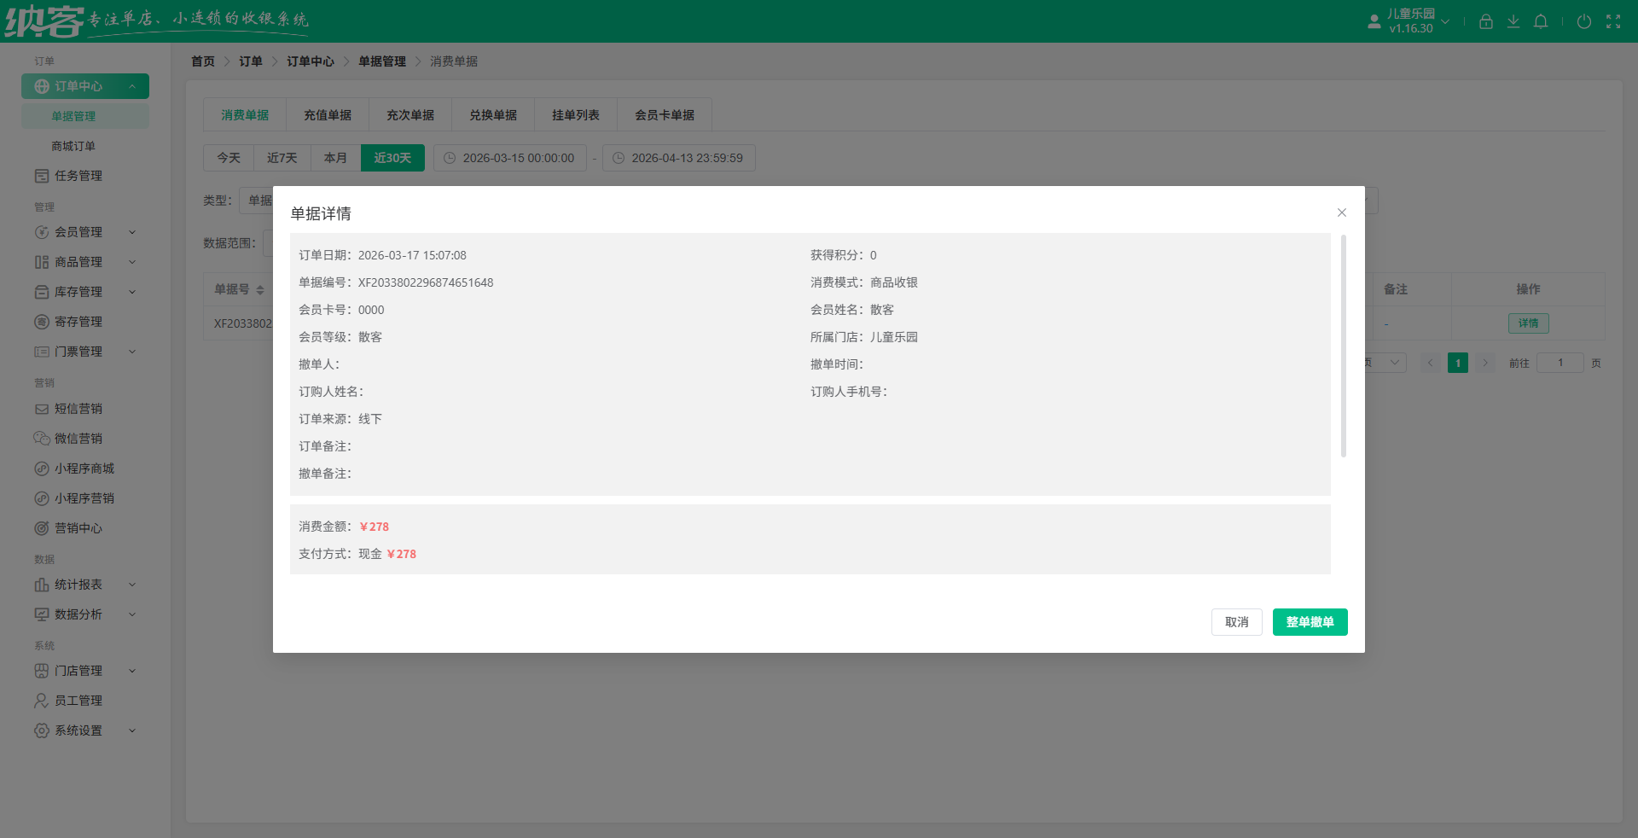
Task: Click the 营销中心 target icon
Action: tap(41, 528)
